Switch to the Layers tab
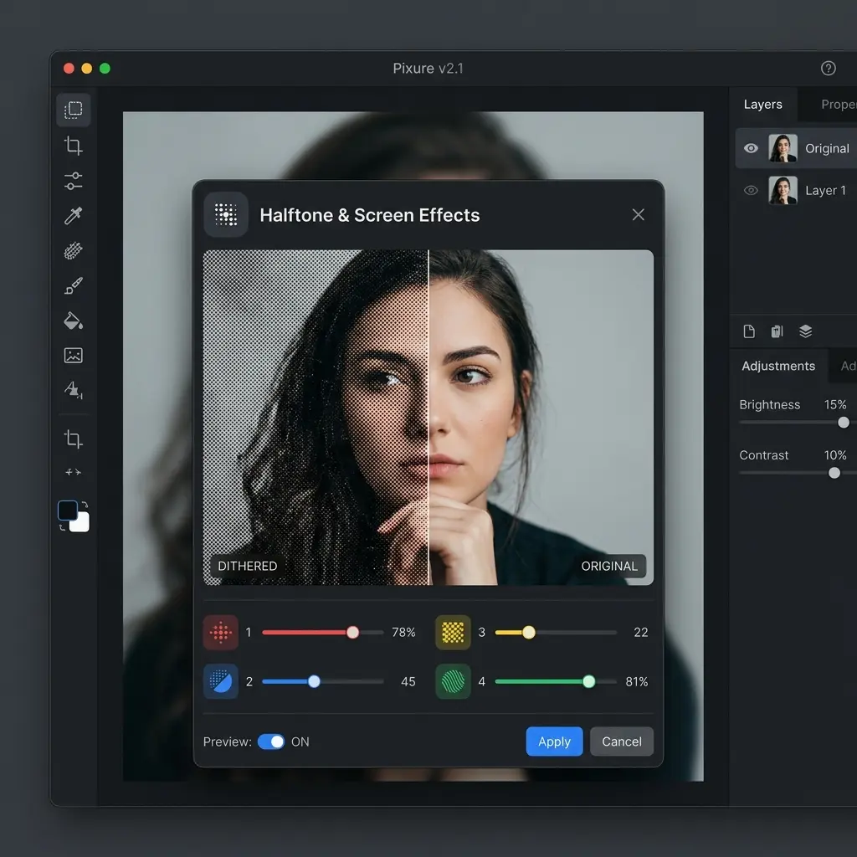 [762, 105]
